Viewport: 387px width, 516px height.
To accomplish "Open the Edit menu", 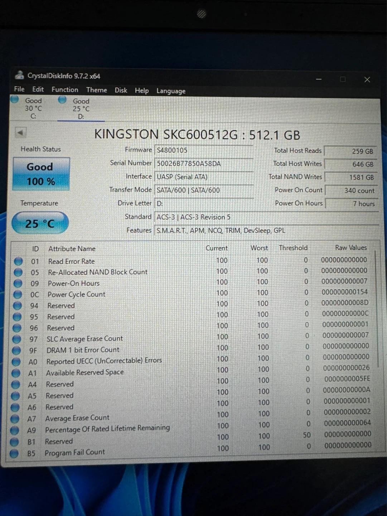I will coord(38,89).
